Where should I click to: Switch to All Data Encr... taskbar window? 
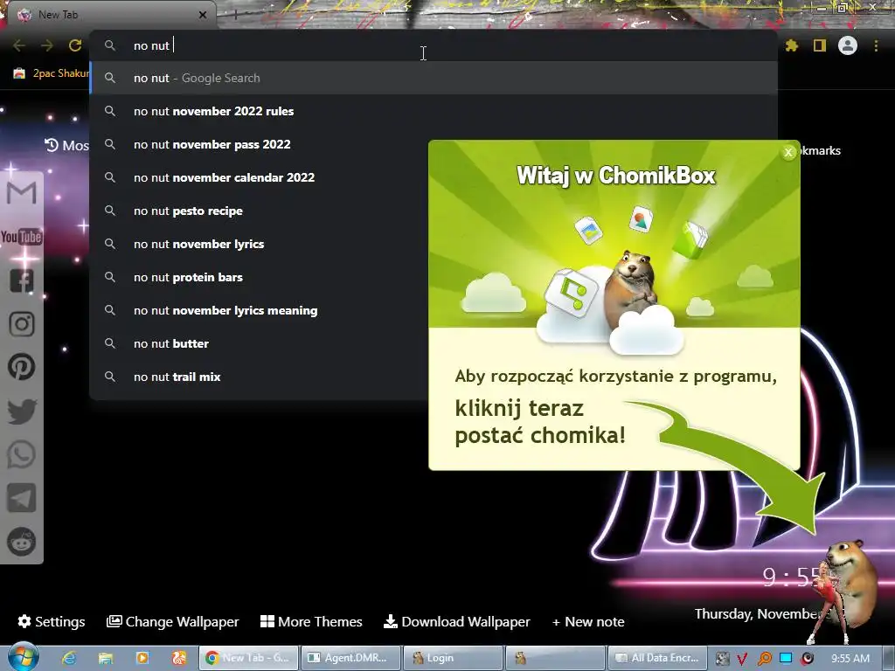[x=657, y=658]
